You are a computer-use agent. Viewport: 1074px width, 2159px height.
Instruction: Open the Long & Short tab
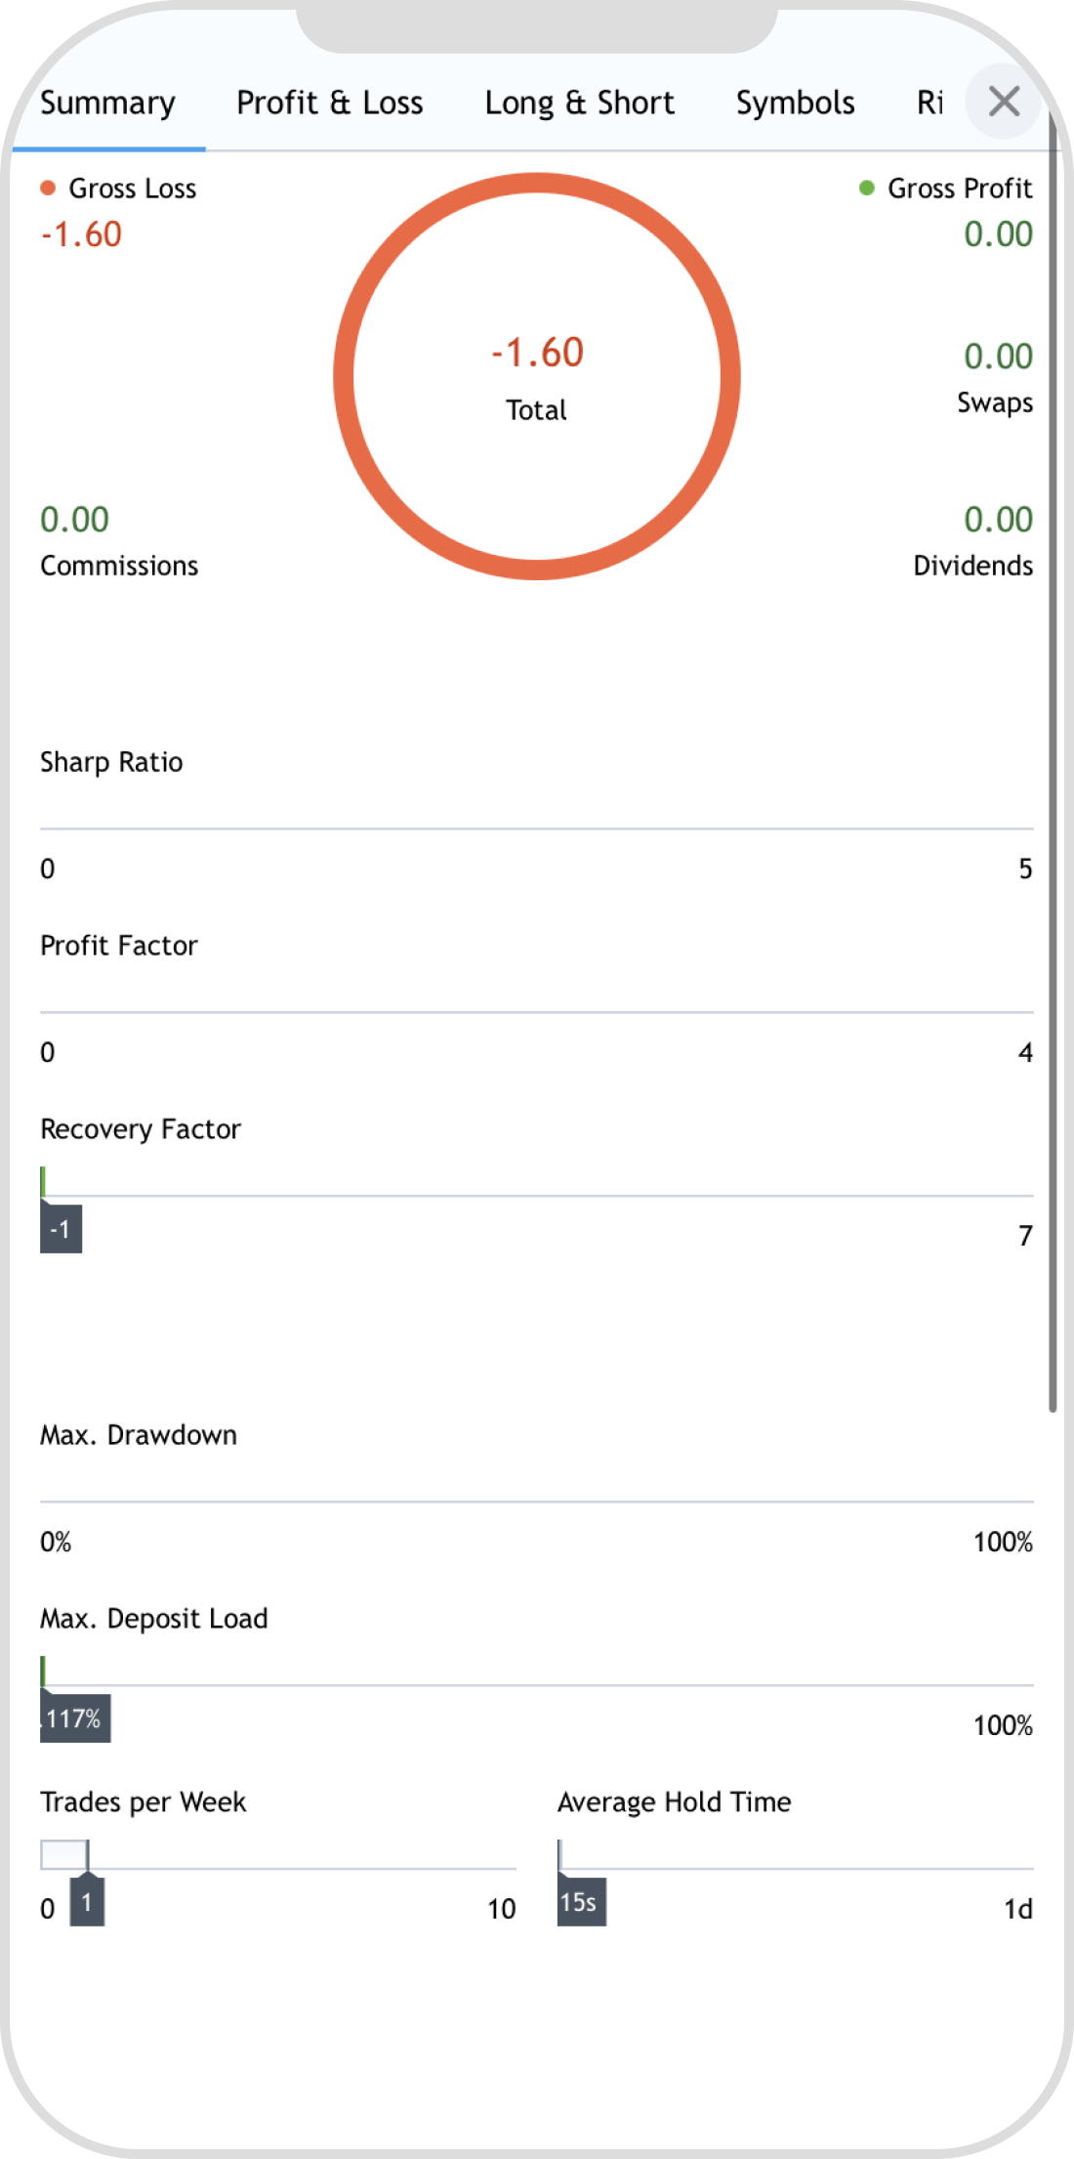(x=579, y=103)
